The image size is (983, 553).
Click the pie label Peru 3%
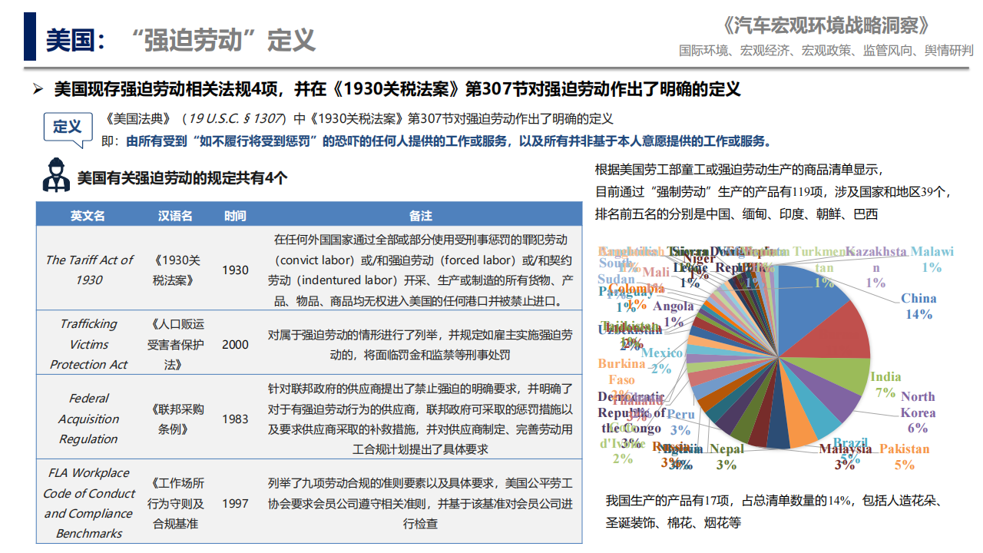click(680, 422)
